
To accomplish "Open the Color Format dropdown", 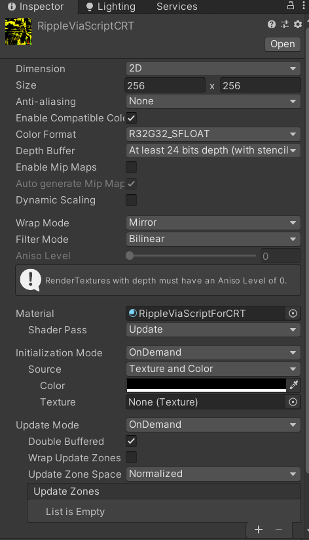I will pos(213,134).
